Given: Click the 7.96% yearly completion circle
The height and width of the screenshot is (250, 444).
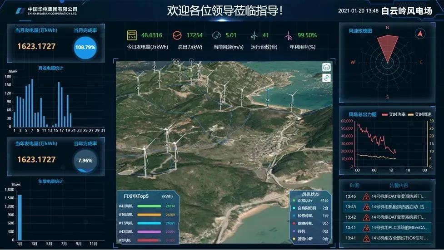Looking at the screenshot, I should [85, 161].
